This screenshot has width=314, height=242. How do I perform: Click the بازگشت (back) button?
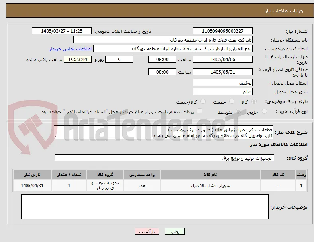coord(147,231)
